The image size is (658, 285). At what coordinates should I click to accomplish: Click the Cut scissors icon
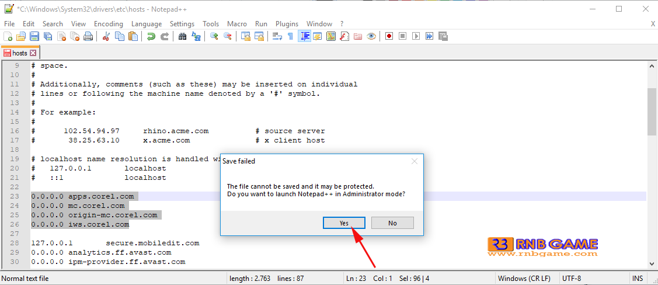click(106, 37)
